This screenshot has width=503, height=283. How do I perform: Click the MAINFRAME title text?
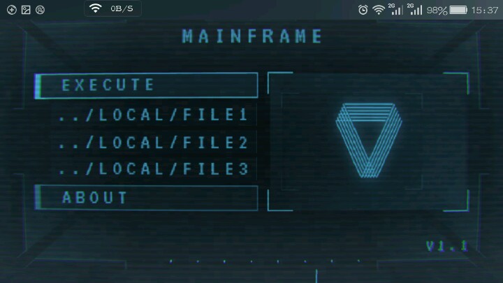252,36
